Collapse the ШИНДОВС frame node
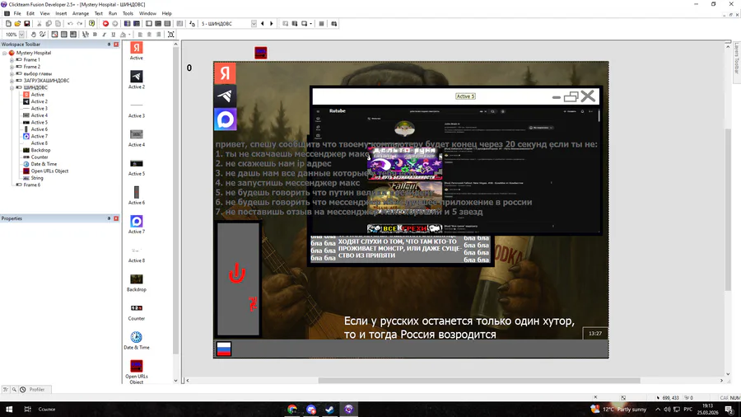Image resolution: width=741 pixels, height=417 pixels. 12,87
